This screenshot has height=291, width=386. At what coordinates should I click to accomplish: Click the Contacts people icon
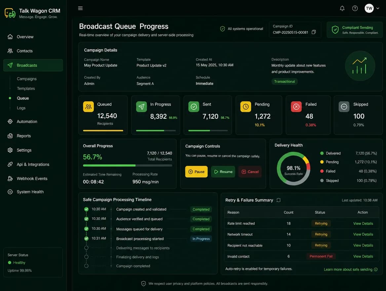[x=10, y=51]
